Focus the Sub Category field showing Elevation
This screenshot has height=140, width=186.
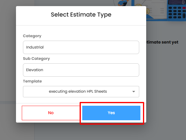pos(81,70)
